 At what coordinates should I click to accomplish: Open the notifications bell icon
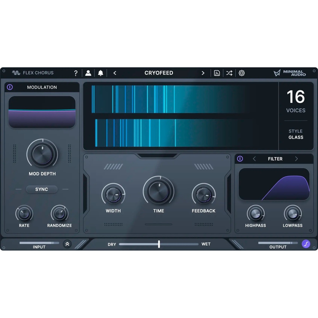(x=100, y=73)
